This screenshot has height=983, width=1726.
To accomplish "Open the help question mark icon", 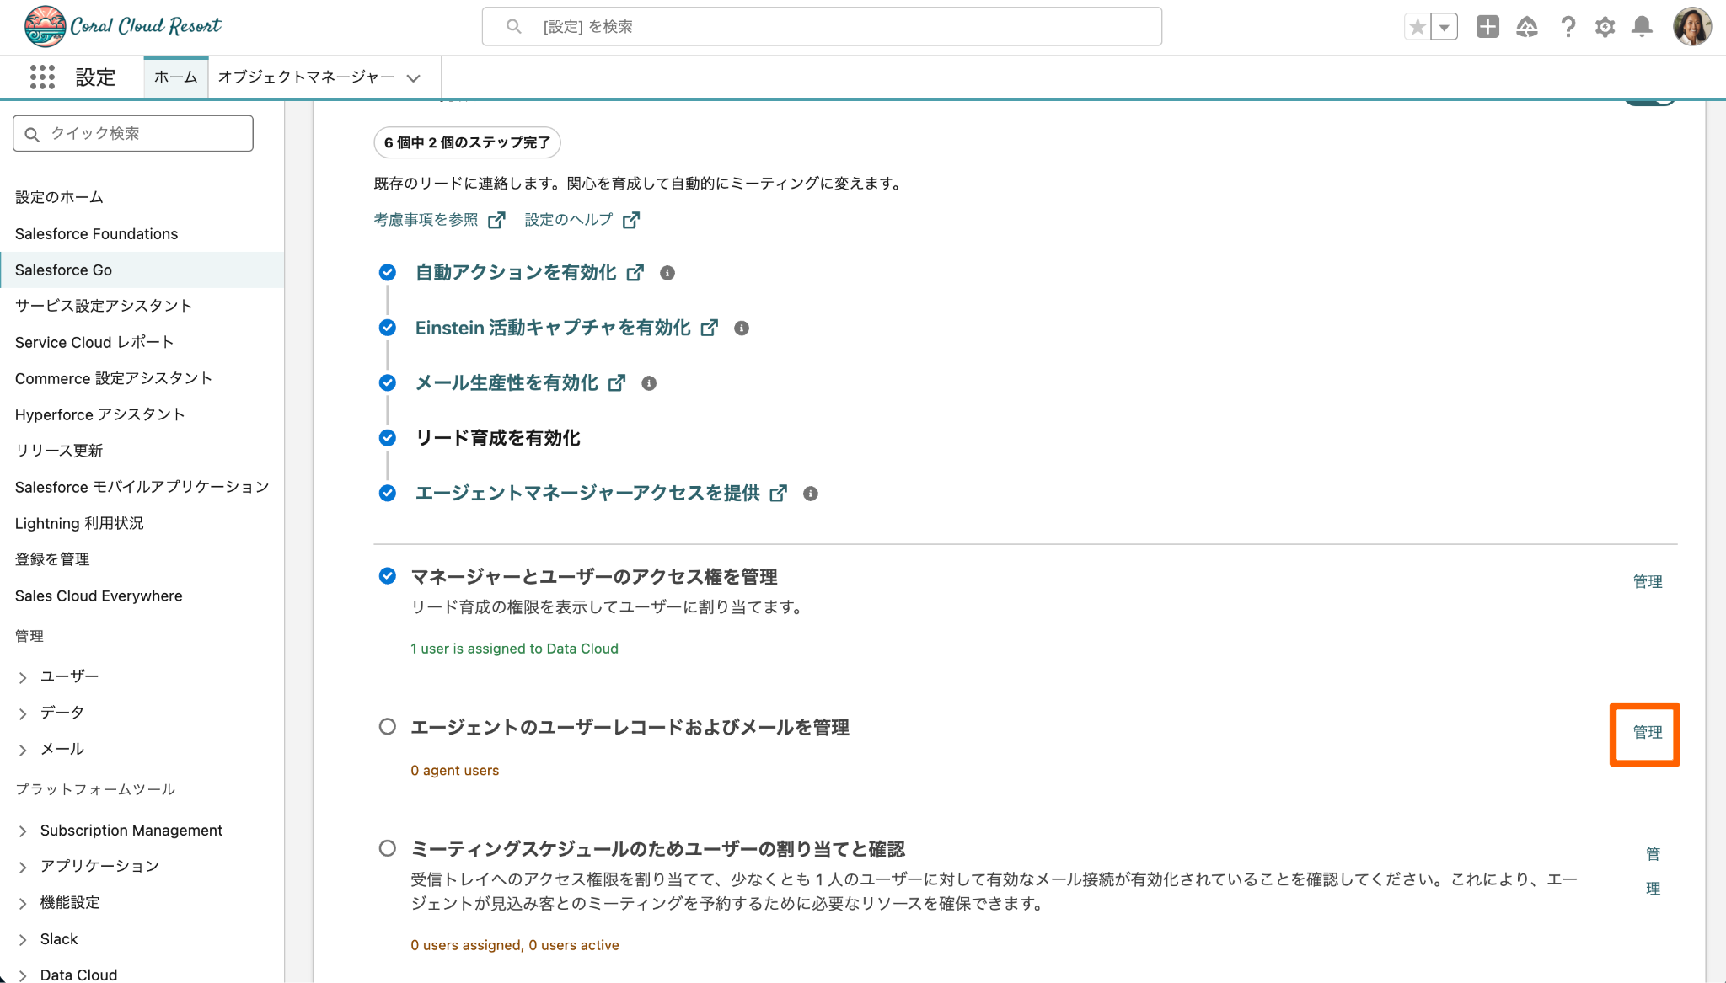I will 1568,27.
